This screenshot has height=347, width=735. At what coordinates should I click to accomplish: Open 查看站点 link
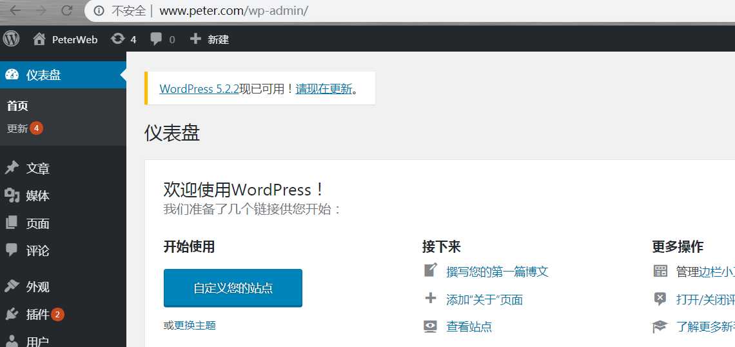tap(469, 327)
